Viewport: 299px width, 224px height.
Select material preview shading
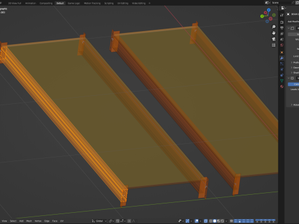pyautogui.click(x=219, y=221)
